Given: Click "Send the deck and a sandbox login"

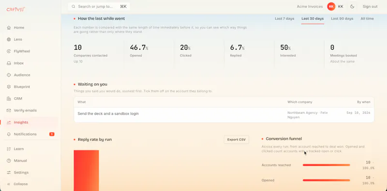Looking at the screenshot, I should coord(108,114).
